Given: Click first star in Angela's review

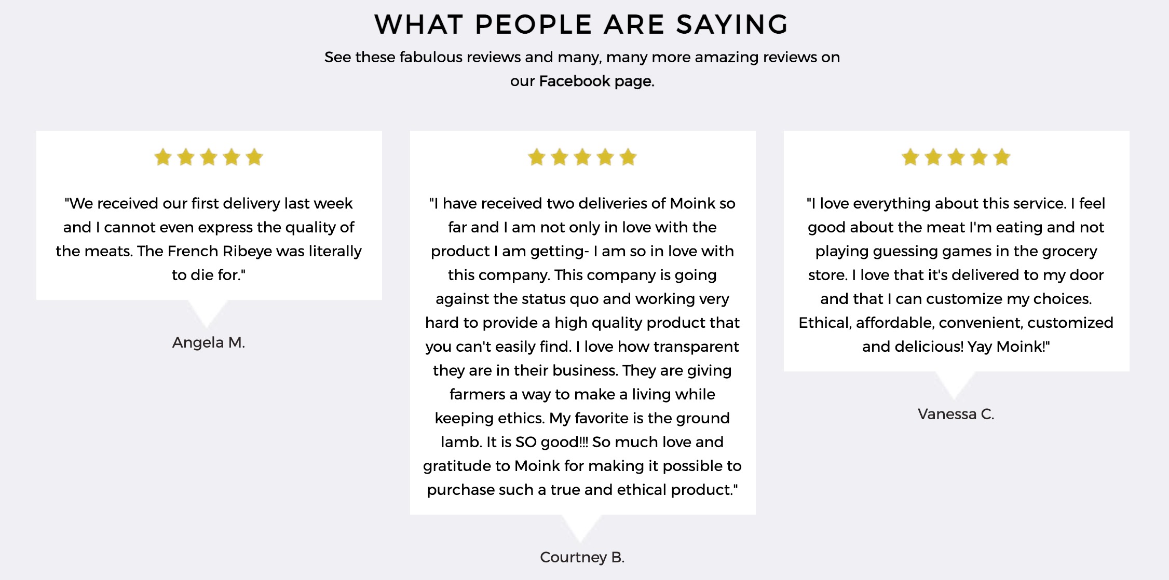Looking at the screenshot, I should coord(163,157).
